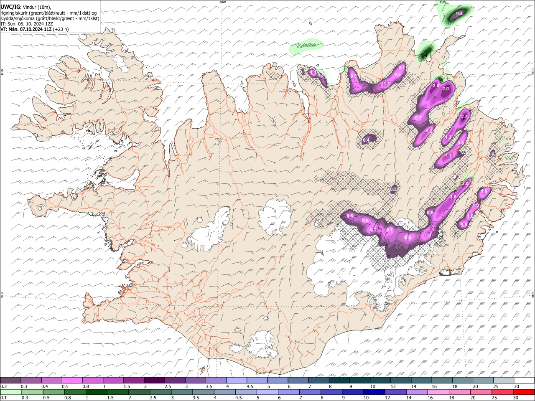Pick the teal swatch between 10 and 12

(380, 381)
